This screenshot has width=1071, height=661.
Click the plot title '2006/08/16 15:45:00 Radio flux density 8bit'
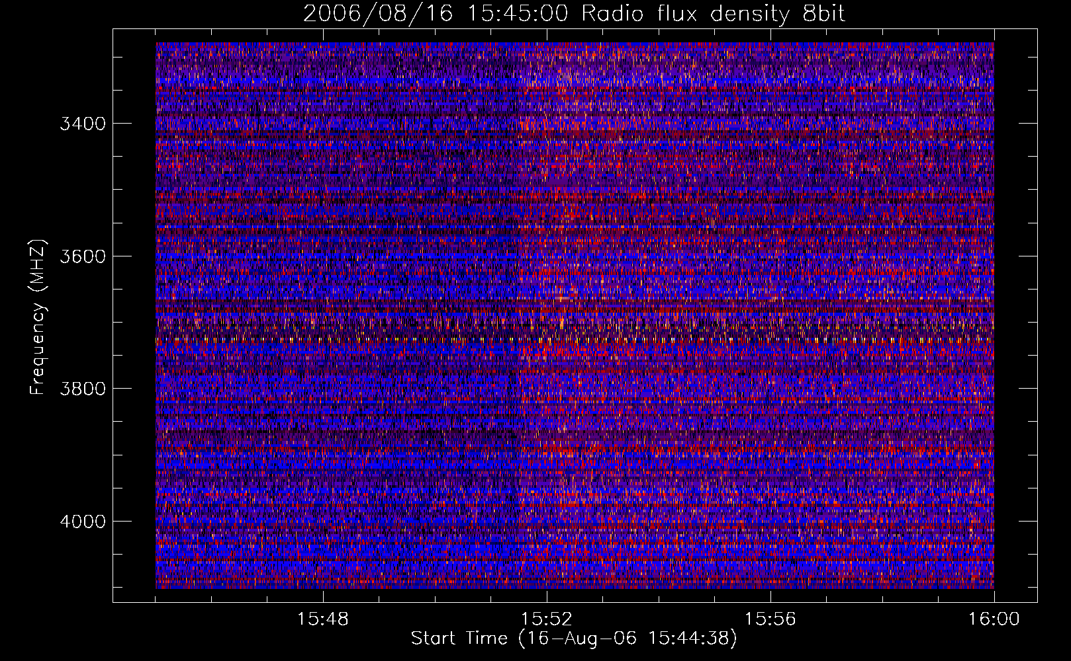(x=574, y=13)
